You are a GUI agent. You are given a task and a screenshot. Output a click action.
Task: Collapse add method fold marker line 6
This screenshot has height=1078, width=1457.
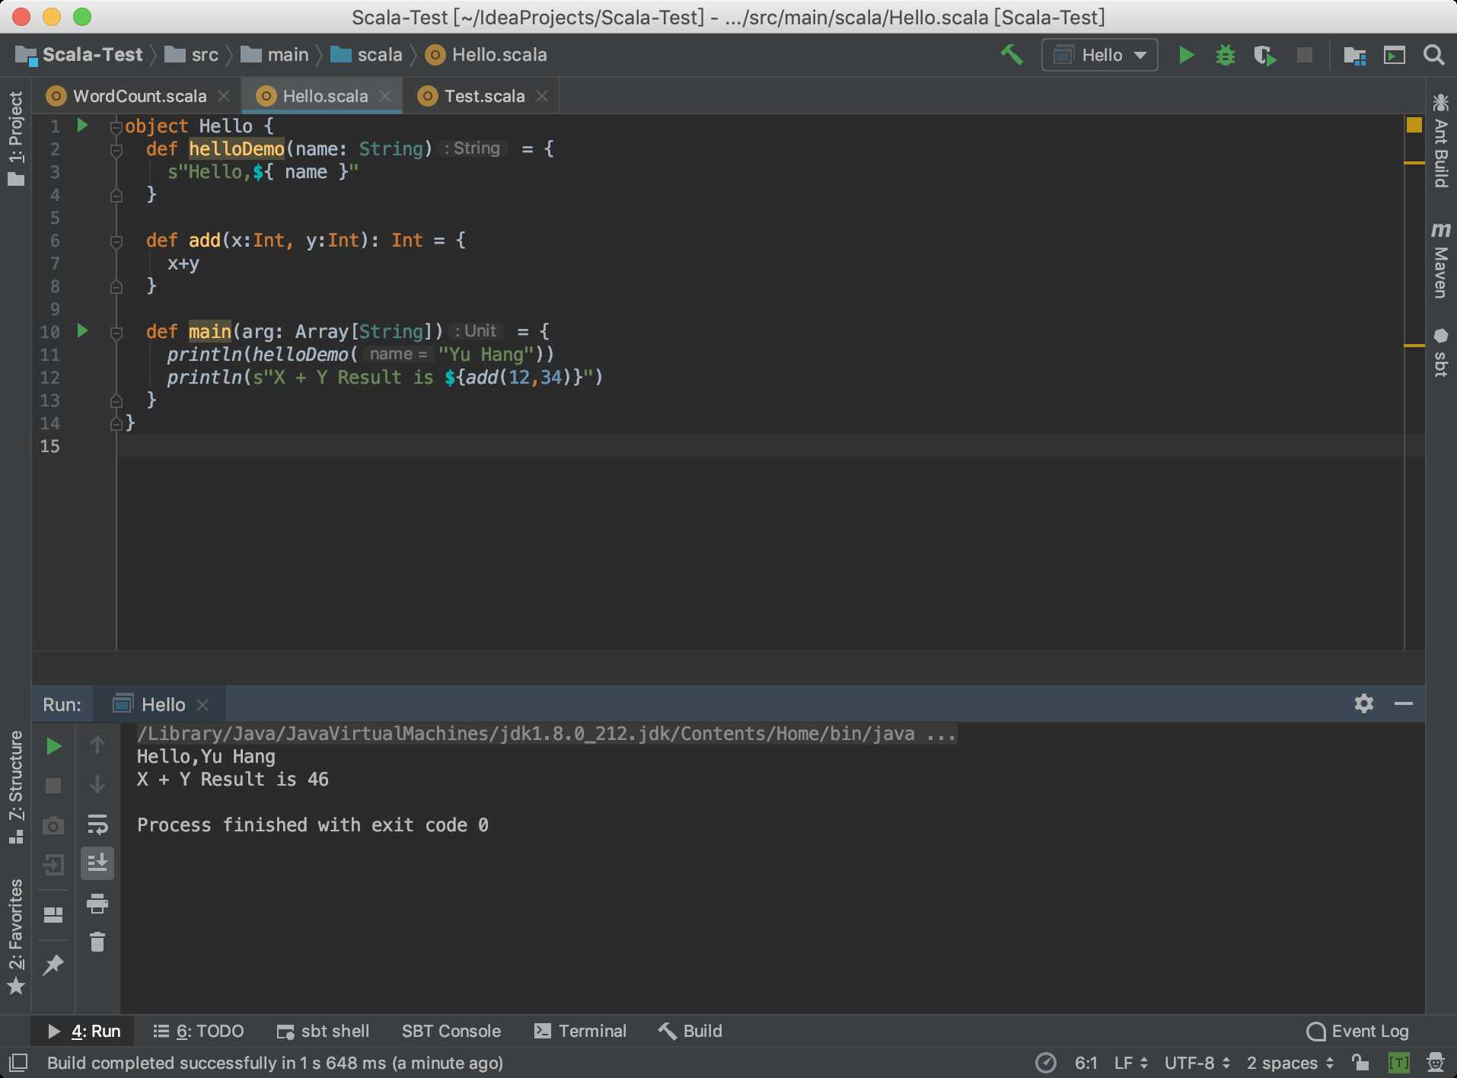point(116,241)
